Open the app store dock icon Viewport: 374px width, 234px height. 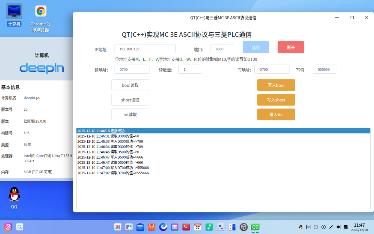pyautogui.click(x=152, y=227)
